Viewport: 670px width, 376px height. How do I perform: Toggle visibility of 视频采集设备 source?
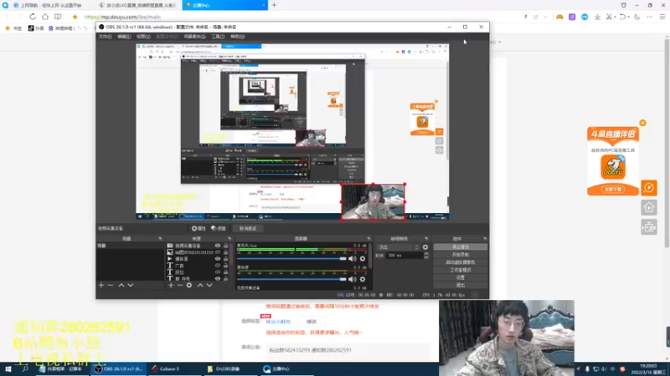[218, 246]
